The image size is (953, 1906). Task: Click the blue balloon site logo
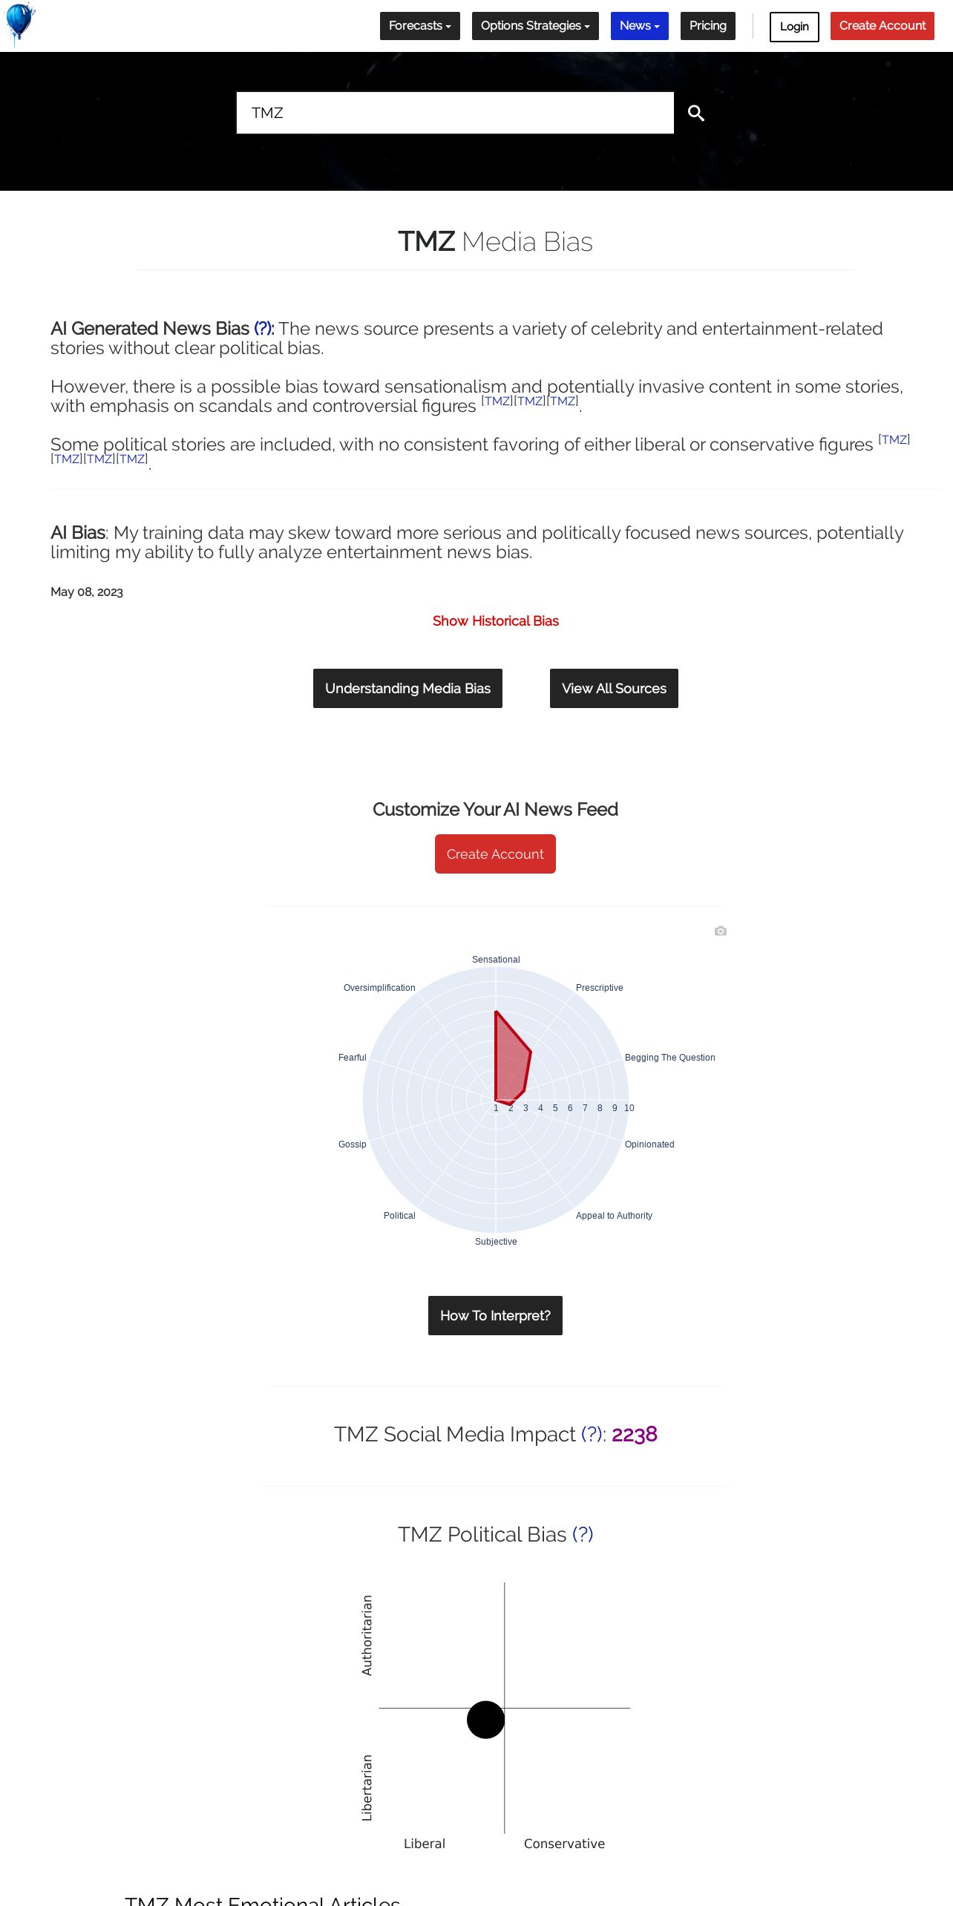(x=19, y=23)
